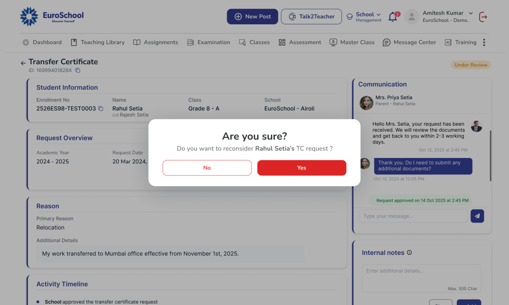
Task: Click Mrs. Priya Setia's avatar
Action: (x=366, y=103)
